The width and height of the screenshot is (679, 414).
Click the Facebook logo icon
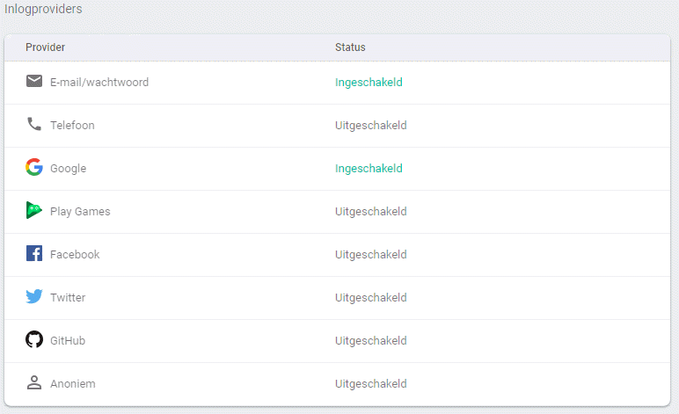[34, 254]
